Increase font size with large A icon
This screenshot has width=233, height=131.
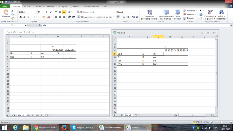[47, 12]
